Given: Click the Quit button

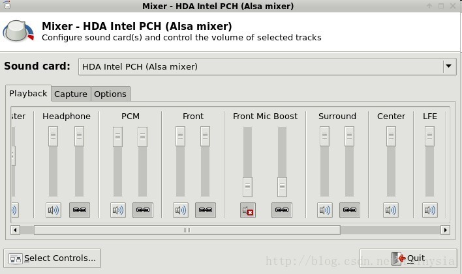Looking at the screenshot, I should (408, 258).
